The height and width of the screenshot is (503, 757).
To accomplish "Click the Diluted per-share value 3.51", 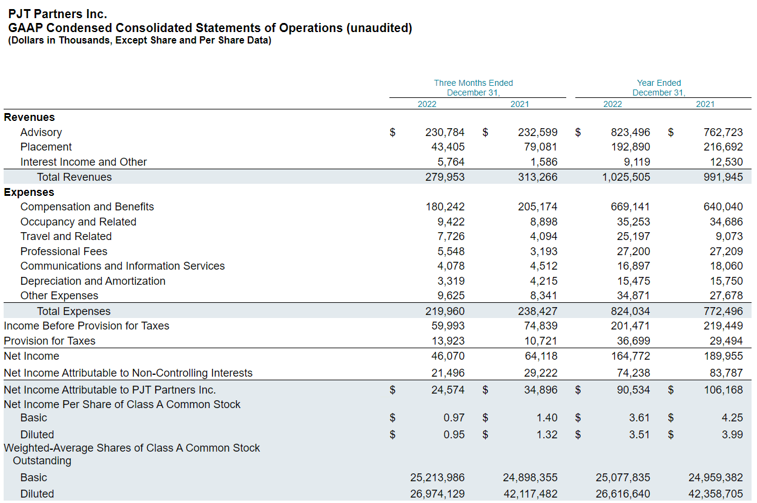I will pyautogui.click(x=640, y=435).
